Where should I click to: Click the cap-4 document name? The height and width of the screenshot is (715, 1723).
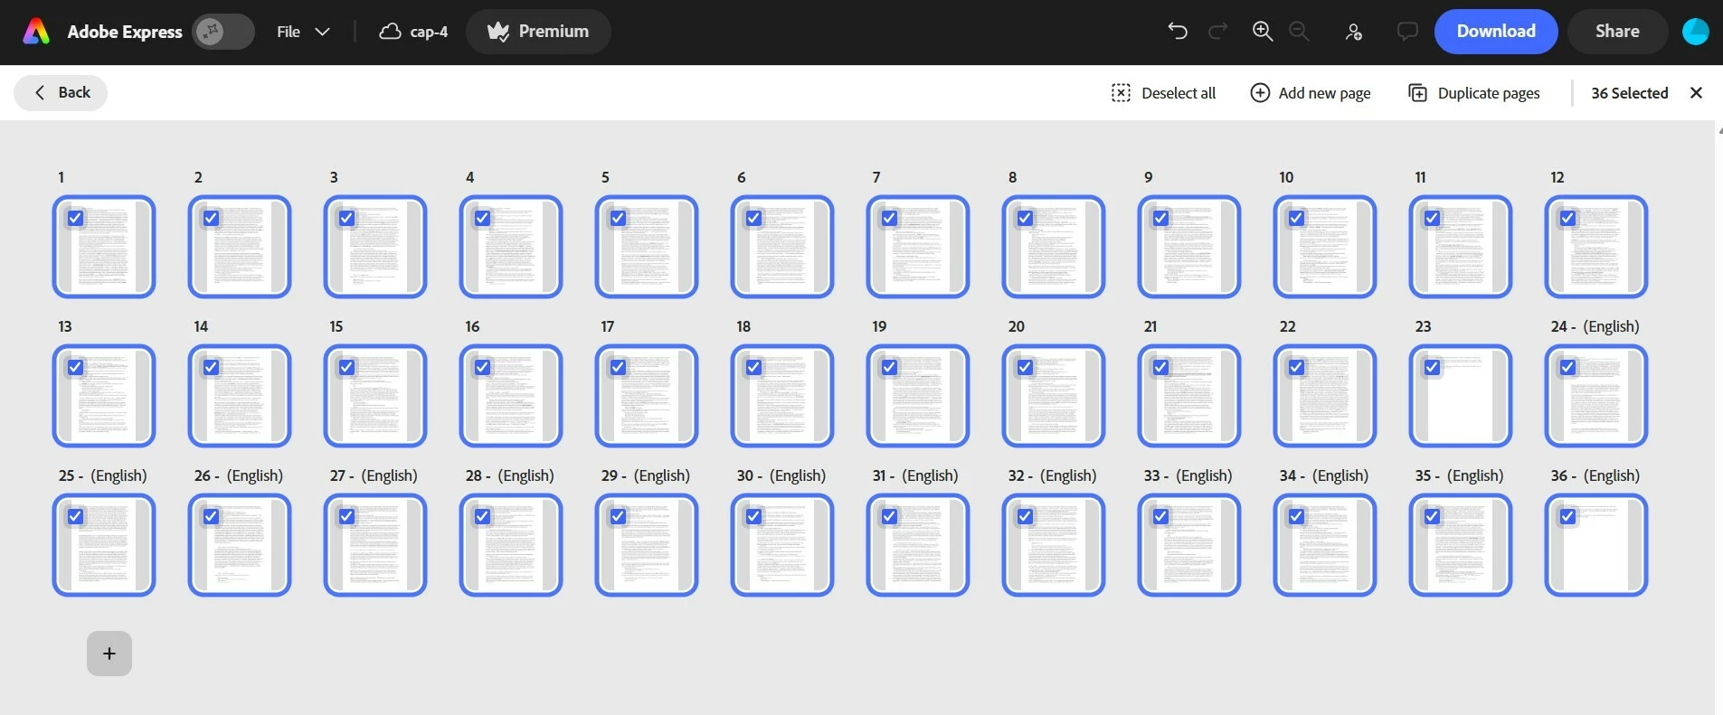click(429, 32)
